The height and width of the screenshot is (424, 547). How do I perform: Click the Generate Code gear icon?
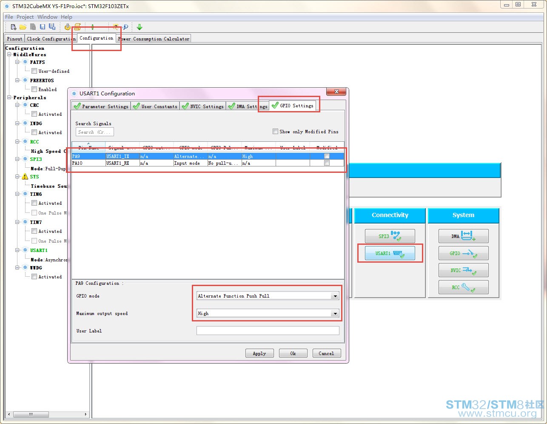(x=68, y=27)
